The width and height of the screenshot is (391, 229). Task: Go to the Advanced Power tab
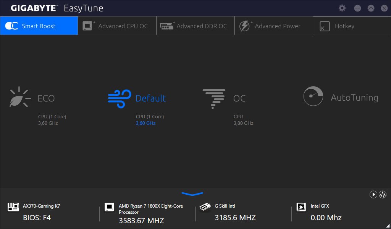(274, 26)
